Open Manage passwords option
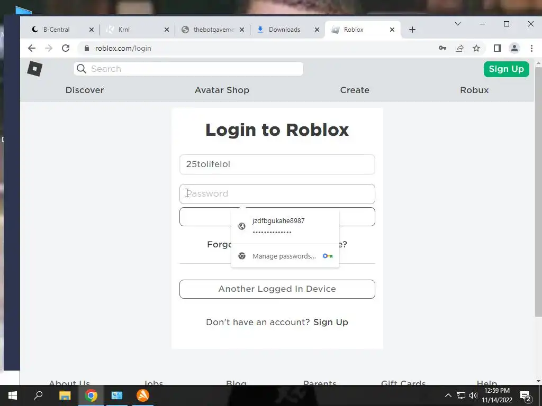Viewport: 542px width, 406px height. 285,256
